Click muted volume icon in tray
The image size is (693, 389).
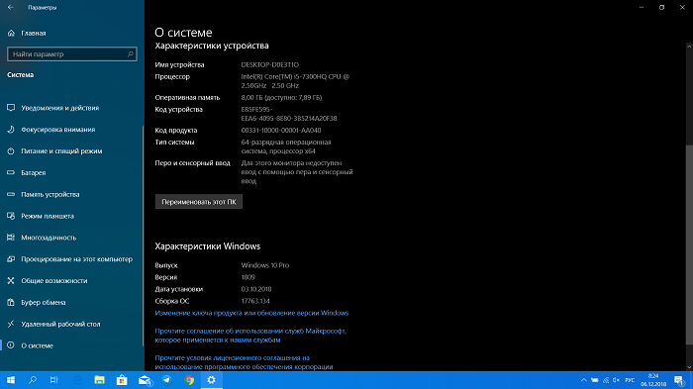[616, 380]
